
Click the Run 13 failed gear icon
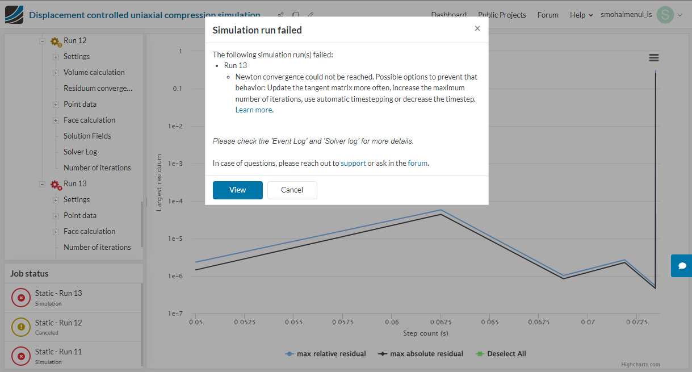click(x=56, y=184)
